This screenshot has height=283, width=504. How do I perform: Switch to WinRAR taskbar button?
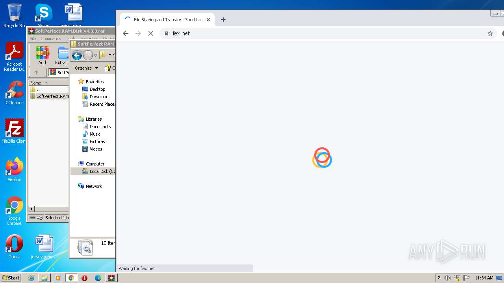pyautogui.click(x=111, y=278)
